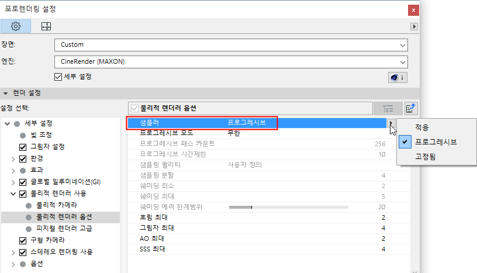477x273 pixels.
Task: Collapse the 물리적 렌더러 사용 node
Action: [13, 193]
